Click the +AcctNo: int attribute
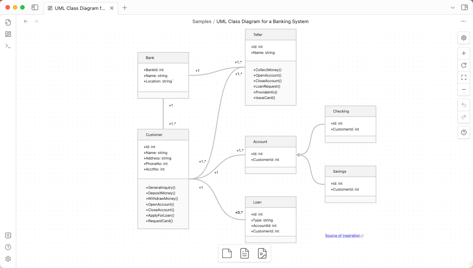Viewport: 473px width, 268px height. click(154, 169)
